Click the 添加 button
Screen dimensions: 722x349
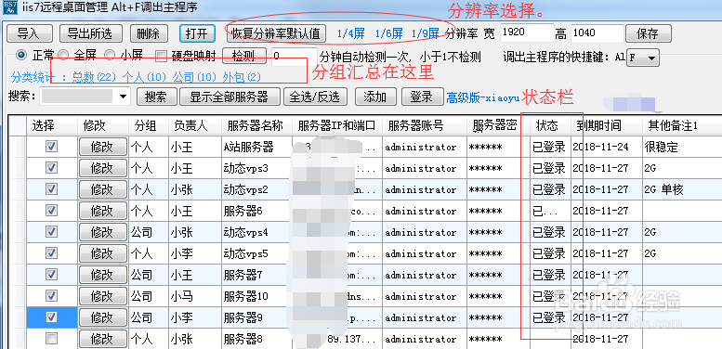pos(375,97)
